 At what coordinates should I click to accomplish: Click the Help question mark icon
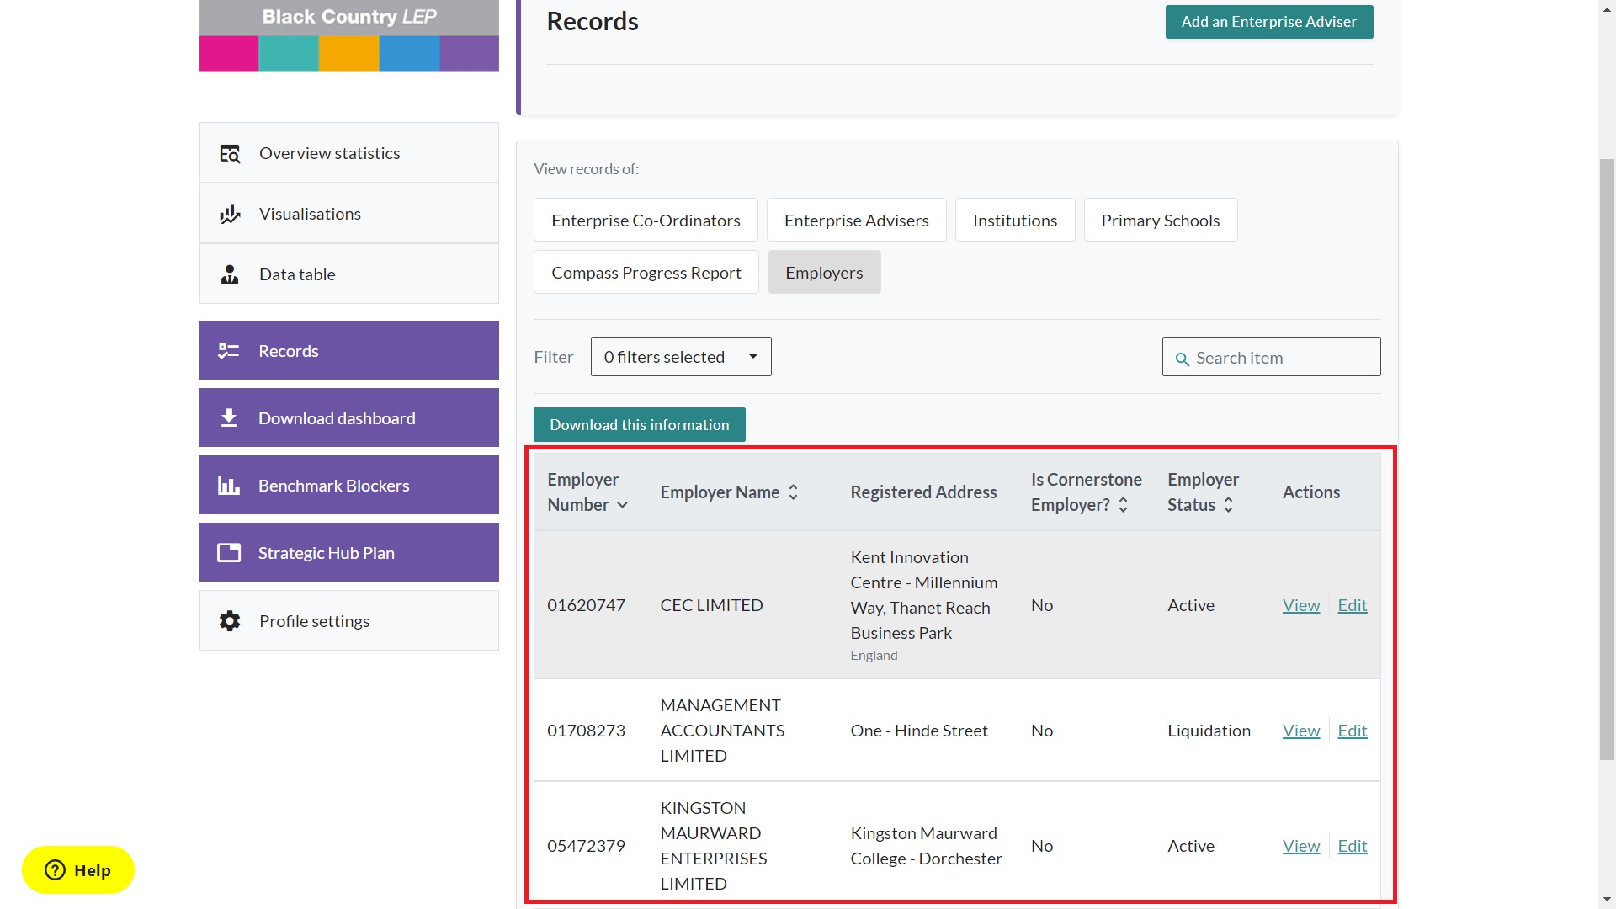56,870
